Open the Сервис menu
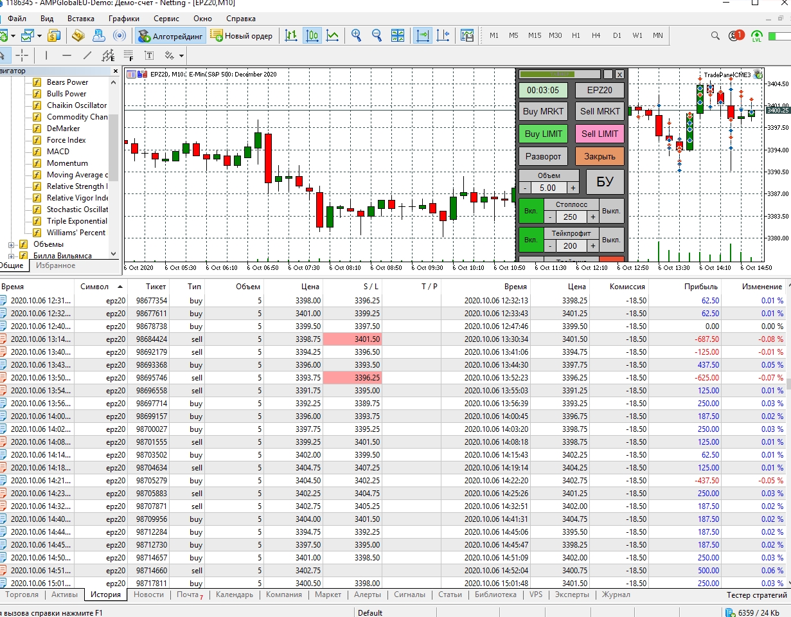The height and width of the screenshot is (617, 791). [166, 19]
